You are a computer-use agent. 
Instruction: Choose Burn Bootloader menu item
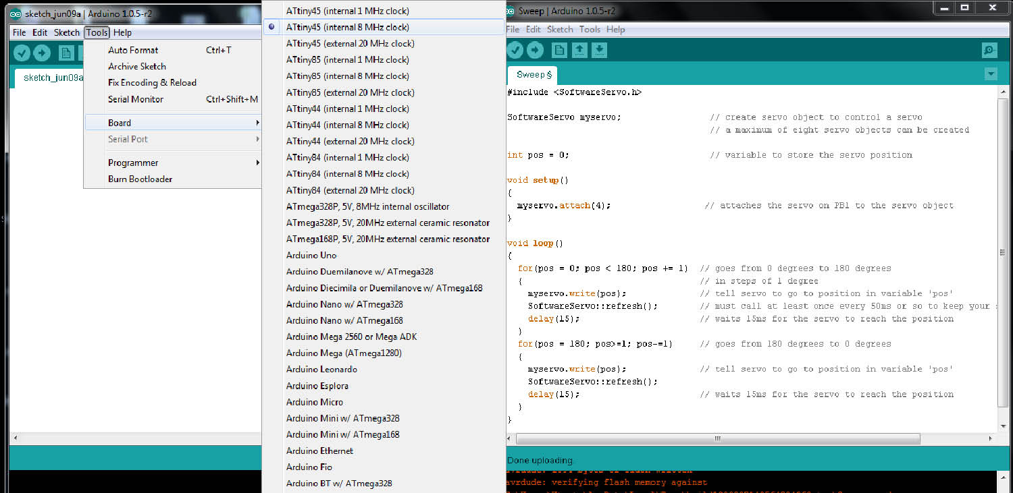coord(173,179)
